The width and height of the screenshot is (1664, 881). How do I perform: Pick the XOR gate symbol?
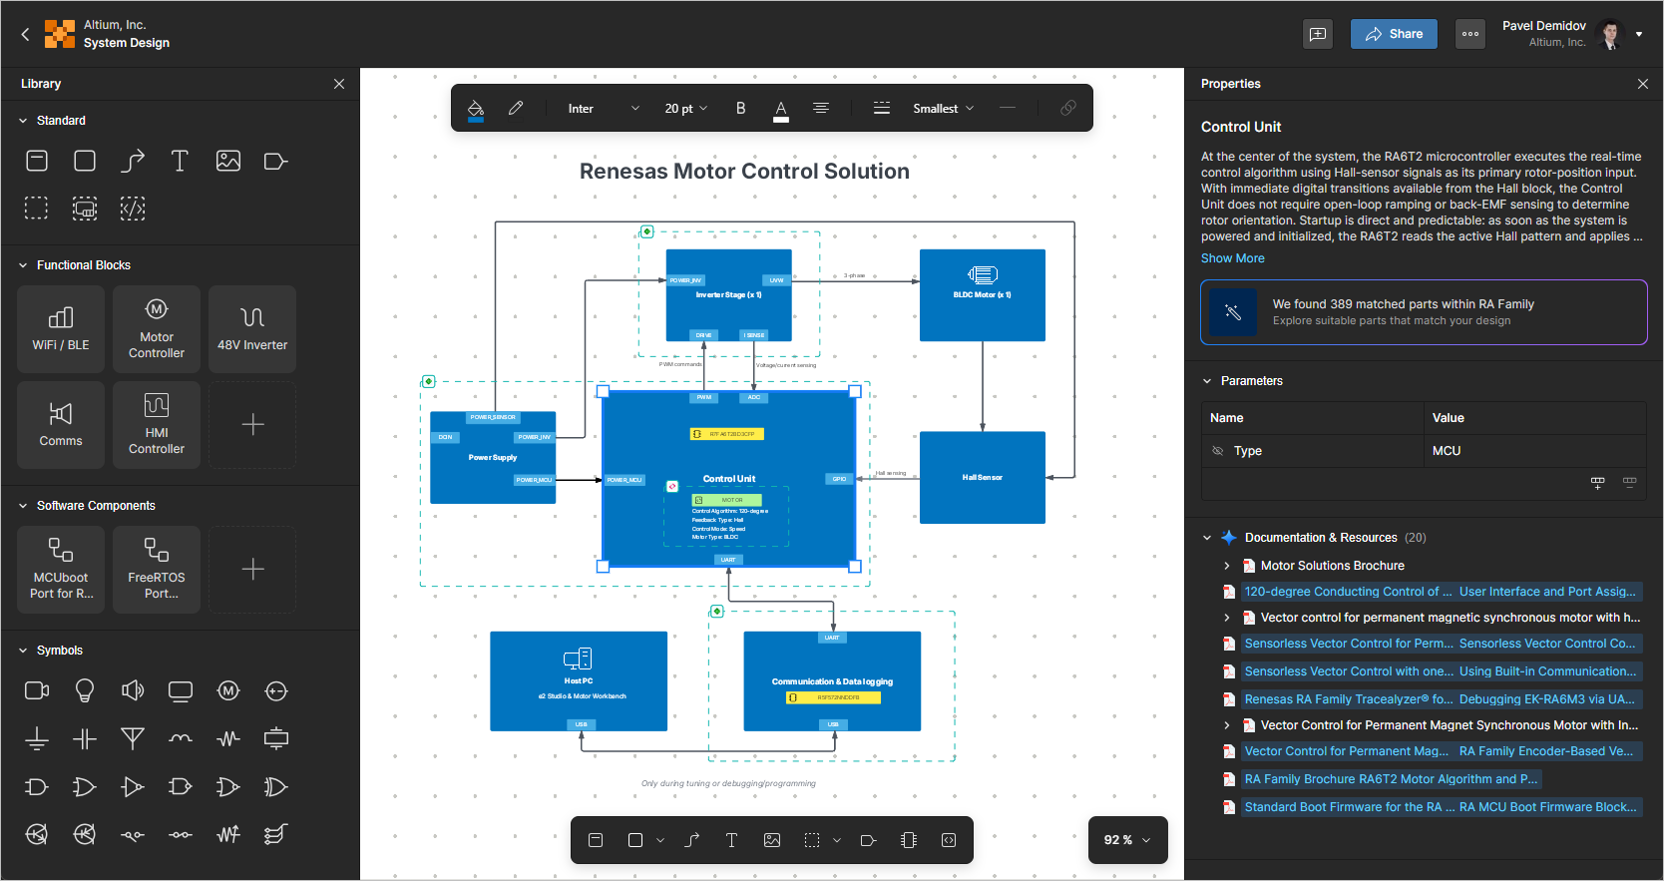[x=276, y=786]
